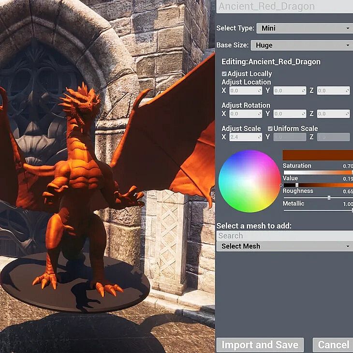Click the Adjust Location X field
353x353 pixels.
(245, 90)
